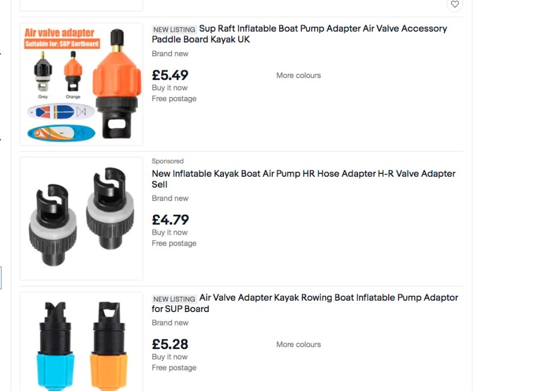Click Buy it now under the £5.49 price
Image resolution: width=545 pixels, height=391 pixels.
[x=169, y=88]
